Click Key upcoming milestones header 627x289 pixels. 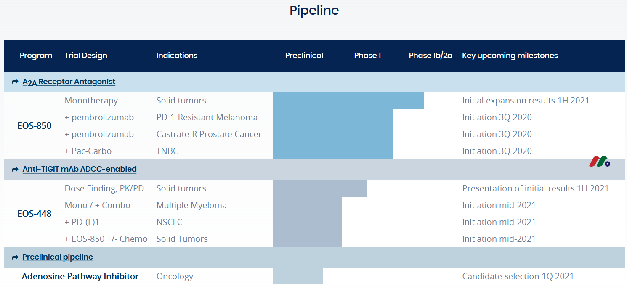[x=510, y=56]
